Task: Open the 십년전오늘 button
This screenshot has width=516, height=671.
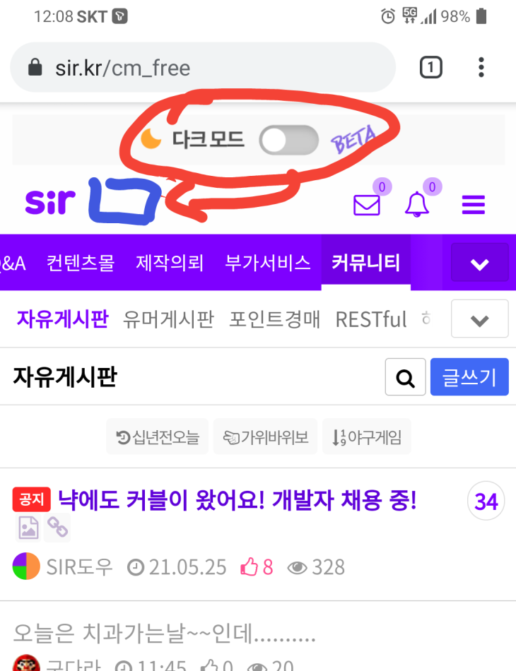Action: pos(157,437)
